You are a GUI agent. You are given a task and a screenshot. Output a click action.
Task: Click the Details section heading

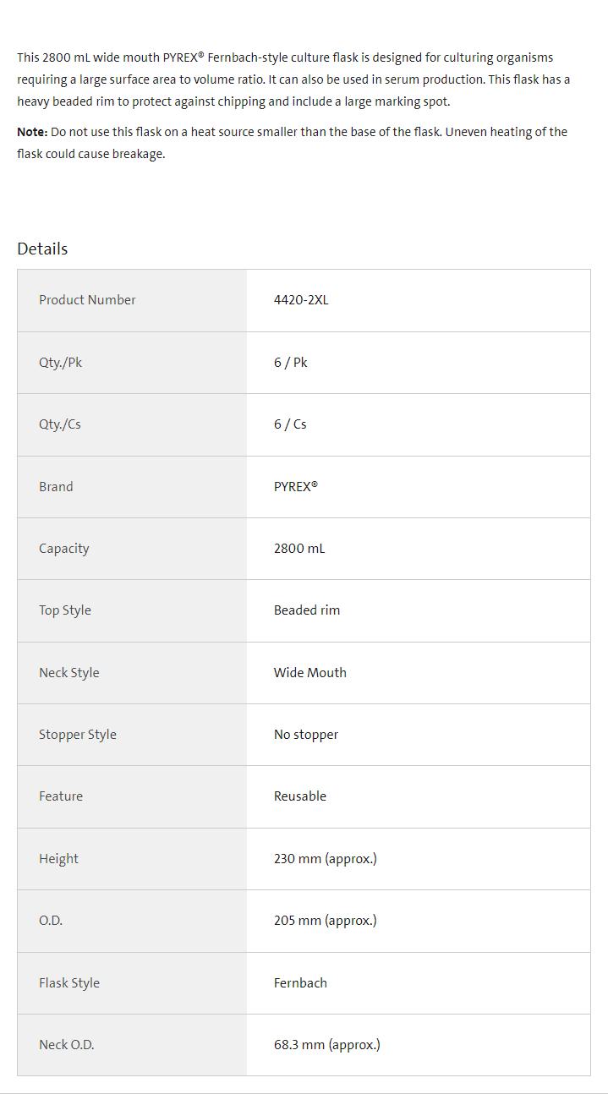click(42, 249)
